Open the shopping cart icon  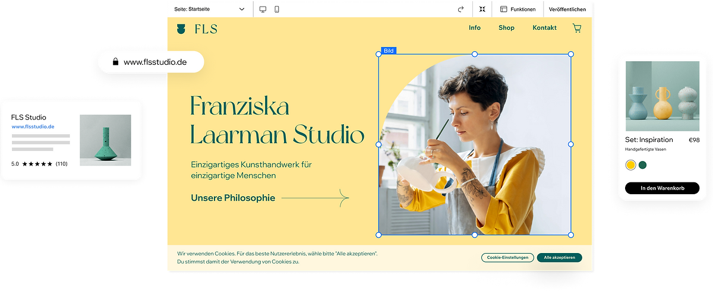click(x=577, y=28)
